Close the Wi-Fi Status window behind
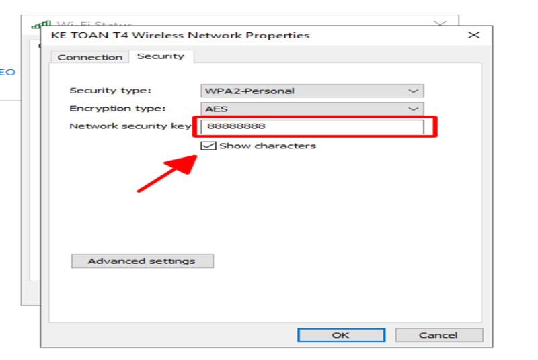 pyautogui.click(x=440, y=24)
